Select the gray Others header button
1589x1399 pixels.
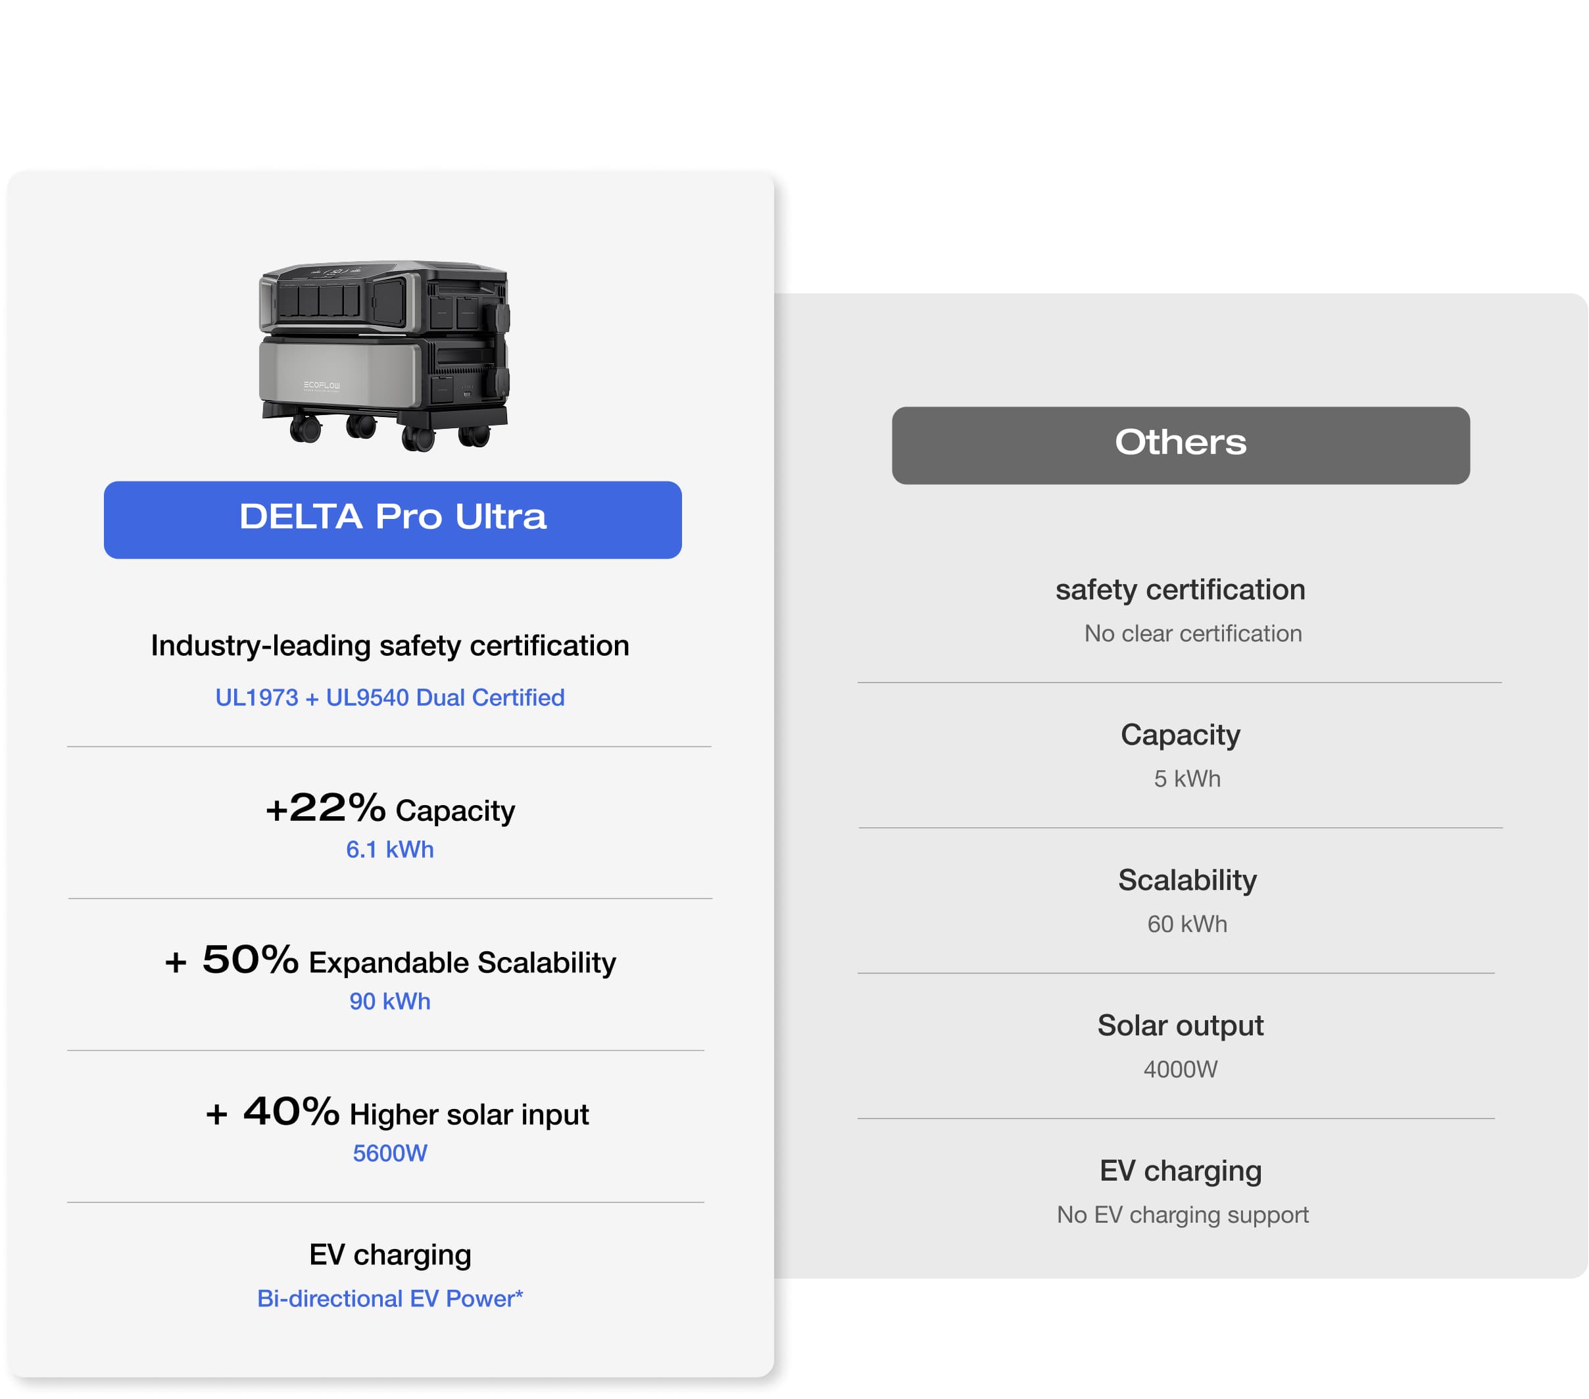point(1180,445)
